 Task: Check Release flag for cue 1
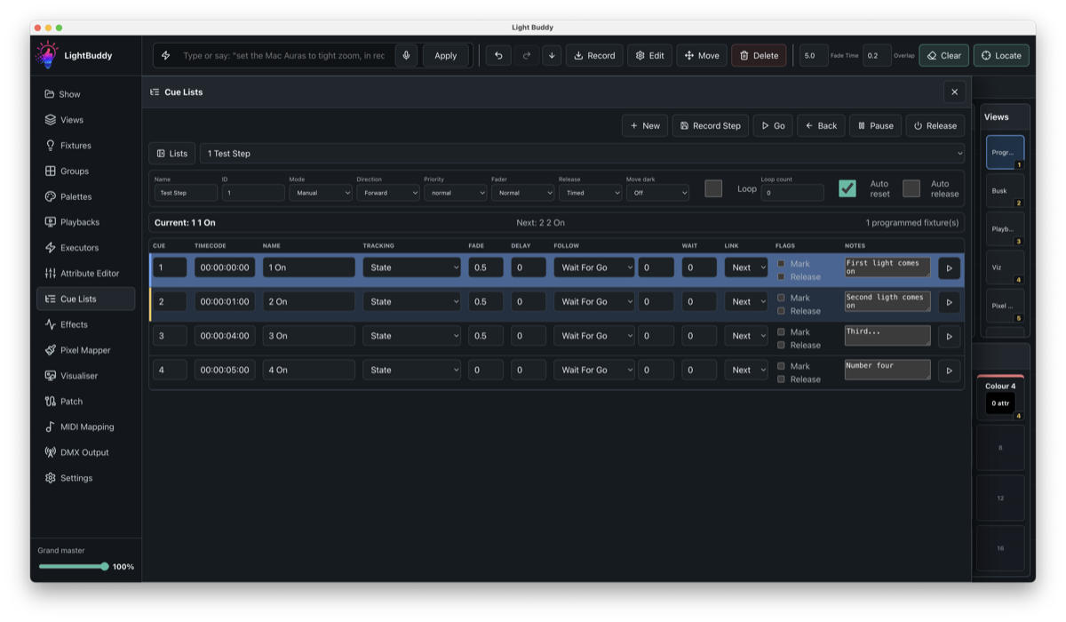point(781,276)
